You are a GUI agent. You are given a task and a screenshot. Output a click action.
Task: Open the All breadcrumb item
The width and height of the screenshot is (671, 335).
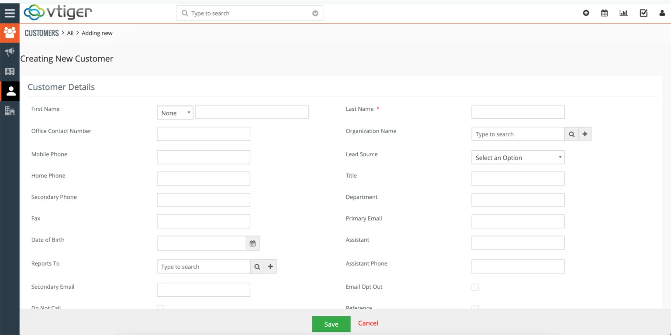[70, 33]
